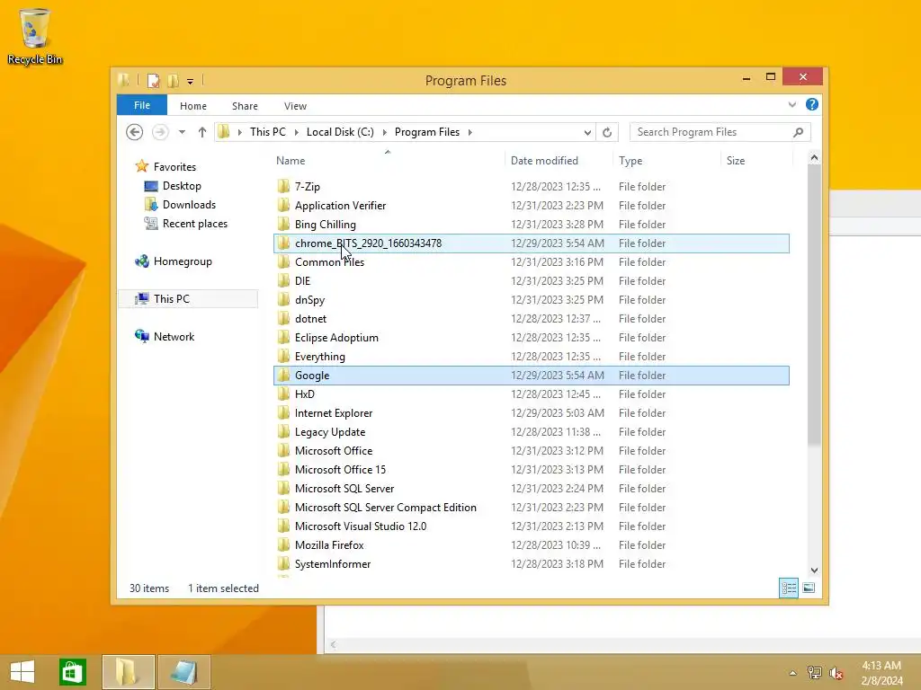Click the search magnifier icon

click(799, 132)
